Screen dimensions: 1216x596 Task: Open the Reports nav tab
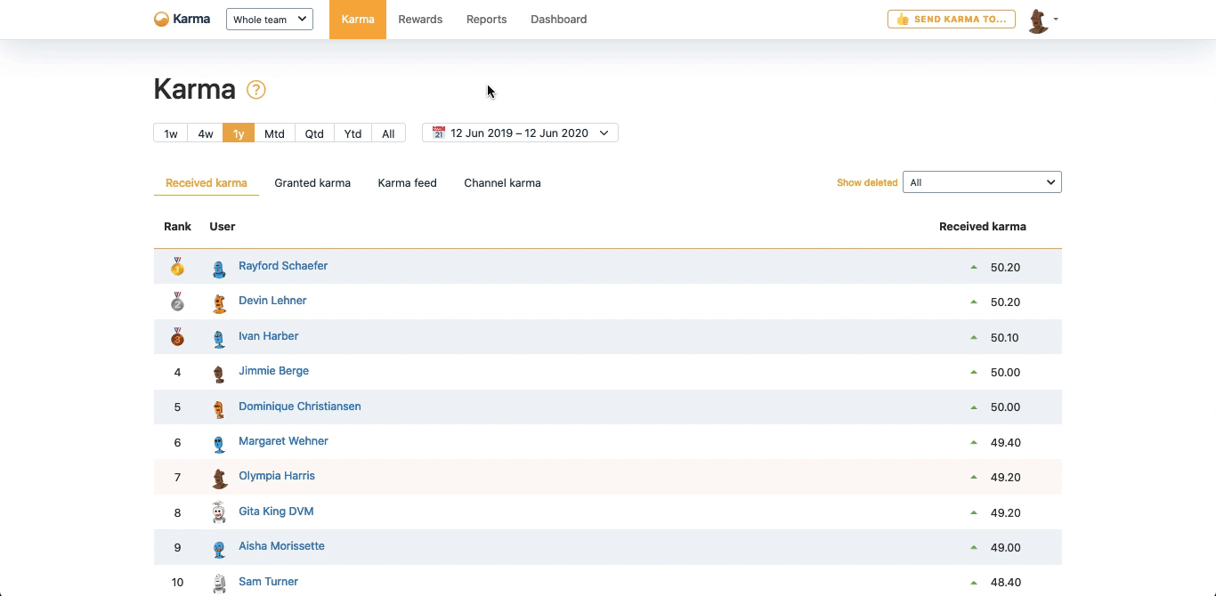pos(487,20)
